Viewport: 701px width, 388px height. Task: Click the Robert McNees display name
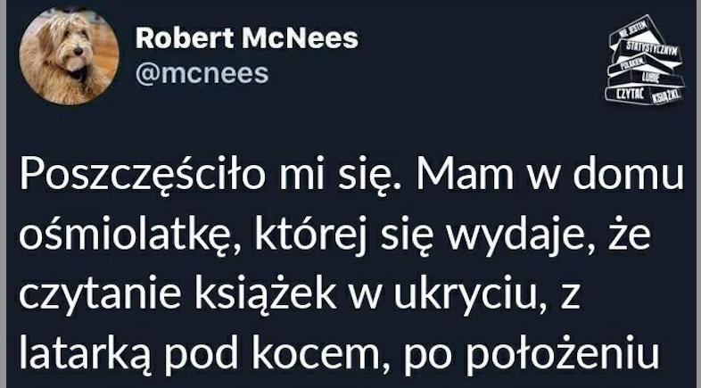tap(247, 38)
